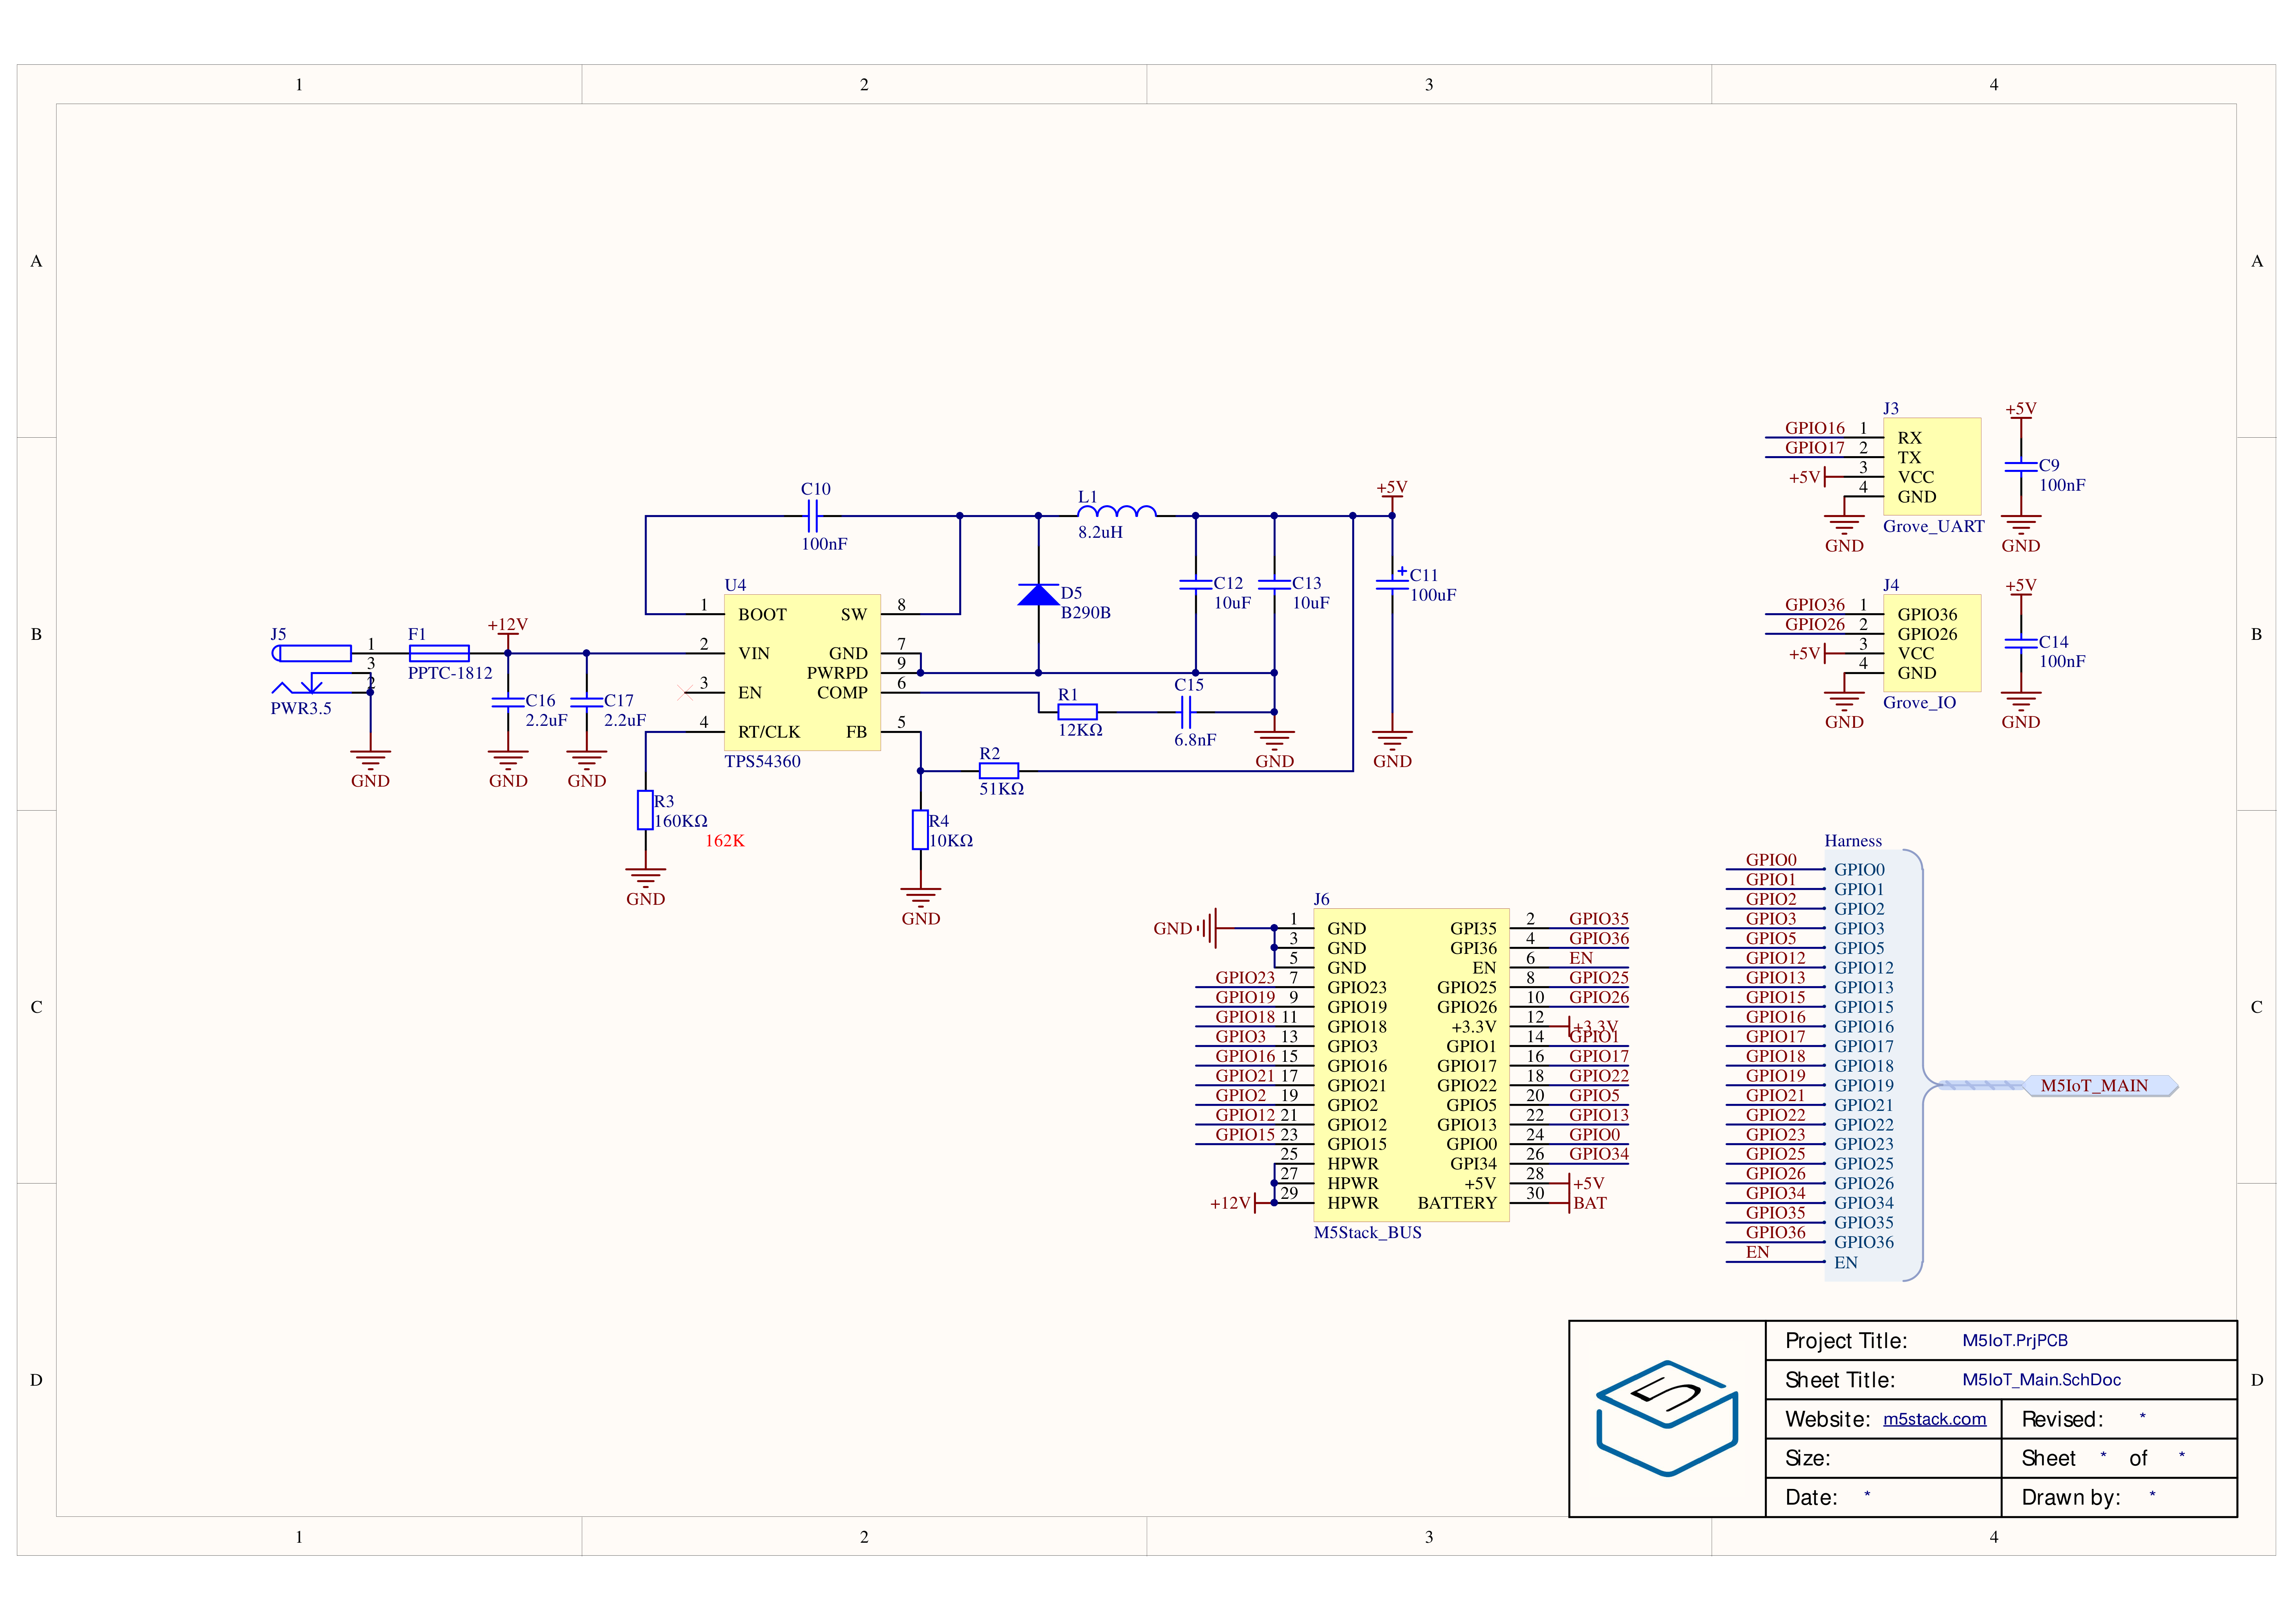Click the Size field in title block

point(1883,1458)
